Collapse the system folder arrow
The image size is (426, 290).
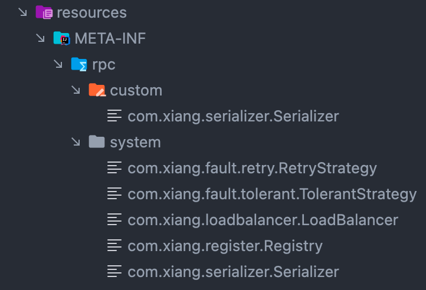tap(76, 142)
